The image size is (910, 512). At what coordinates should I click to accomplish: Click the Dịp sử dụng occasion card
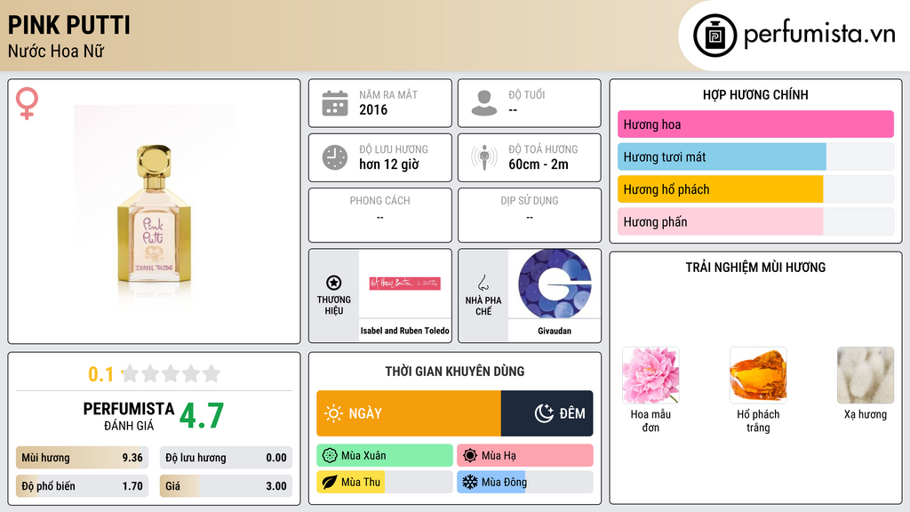(x=530, y=215)
